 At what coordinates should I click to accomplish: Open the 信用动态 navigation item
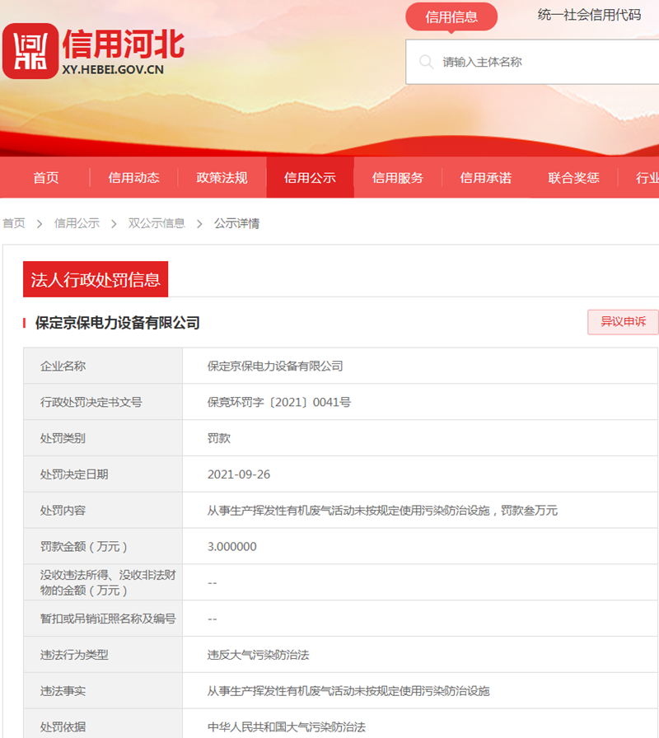click(133, 177)
